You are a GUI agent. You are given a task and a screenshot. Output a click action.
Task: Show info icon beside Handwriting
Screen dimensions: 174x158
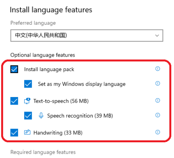click(x=158, y=132)
